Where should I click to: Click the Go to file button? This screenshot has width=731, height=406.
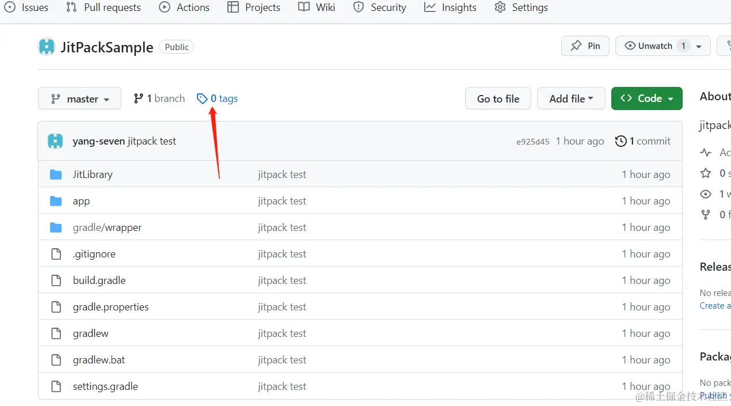click(498, 98)
